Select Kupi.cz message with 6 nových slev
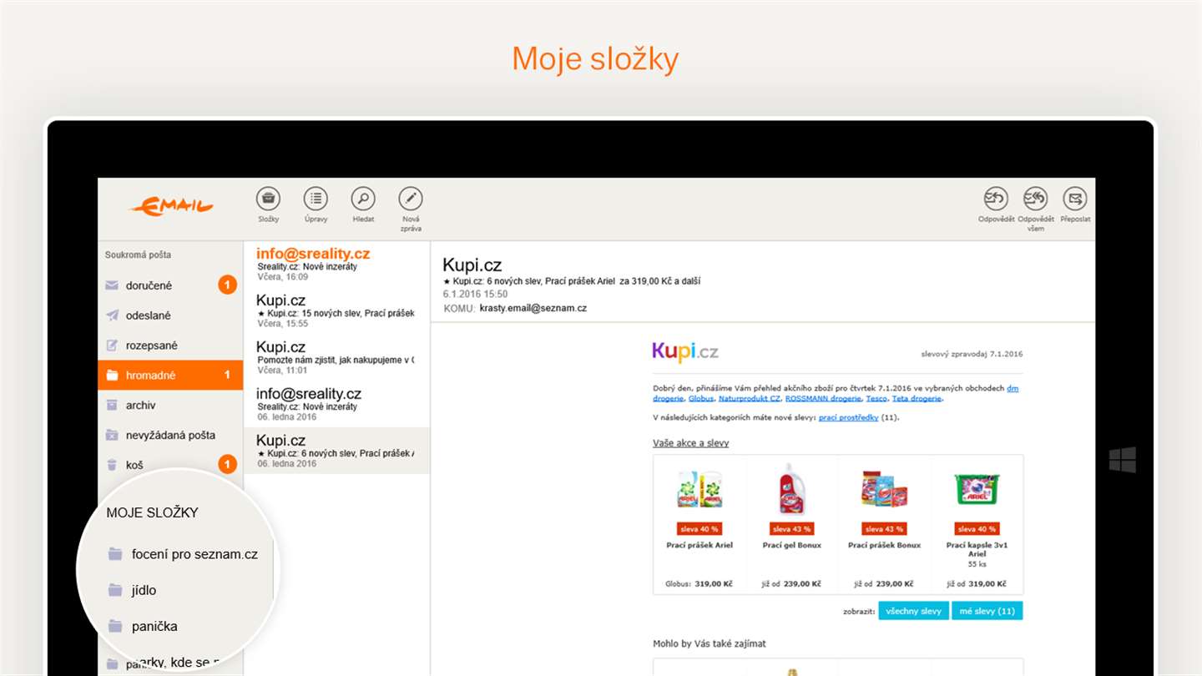This screenshot has height=676, width=1202. coord(336,451)
